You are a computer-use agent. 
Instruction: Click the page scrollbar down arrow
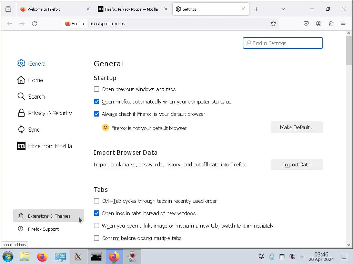[x=349, y=245]
